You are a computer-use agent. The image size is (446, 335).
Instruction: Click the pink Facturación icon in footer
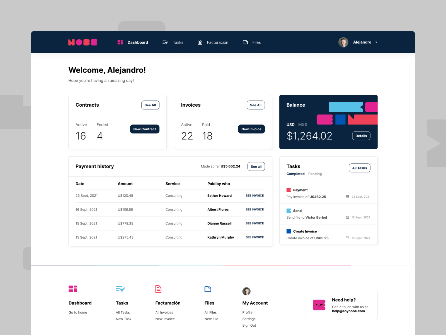click(x=158, y=289)
